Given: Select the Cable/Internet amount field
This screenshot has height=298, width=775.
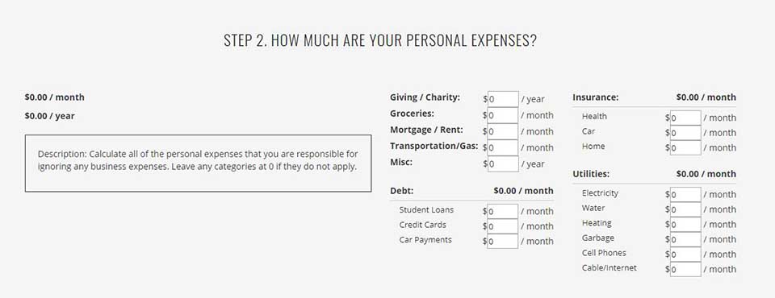Looking at the screenshot, I should 685,269.
